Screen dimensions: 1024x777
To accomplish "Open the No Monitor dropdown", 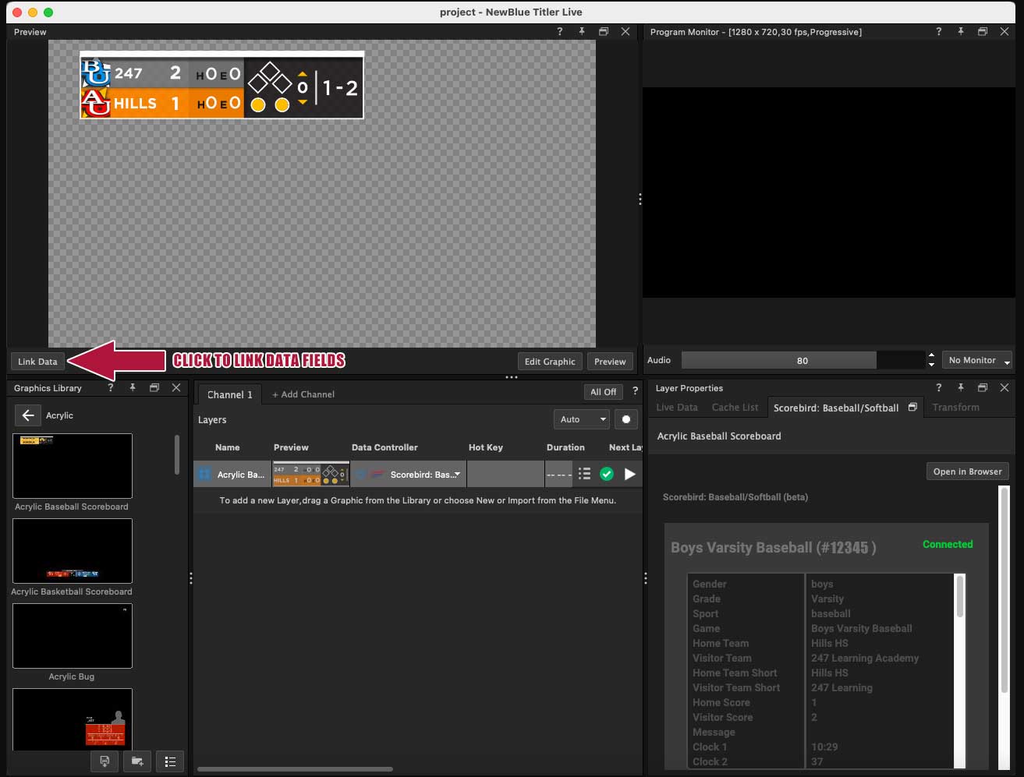I will [x=977, y=360].
